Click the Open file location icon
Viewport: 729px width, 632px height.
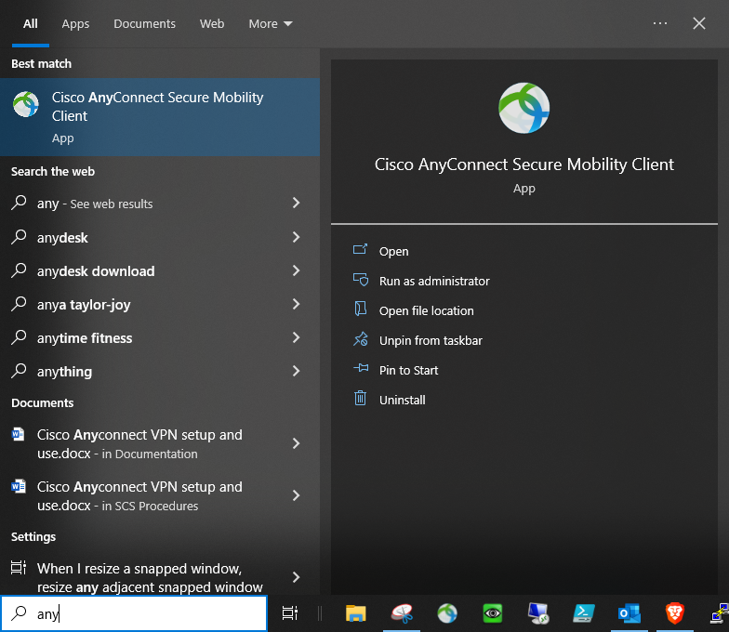pos(361,309)
